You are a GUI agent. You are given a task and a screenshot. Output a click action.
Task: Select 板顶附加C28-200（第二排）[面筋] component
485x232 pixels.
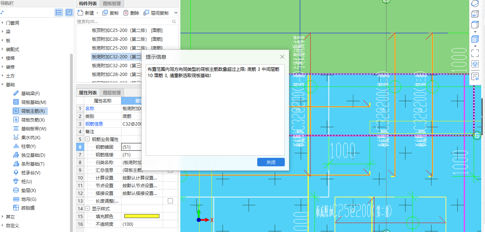pyautogui.click(x=127, y=39)
